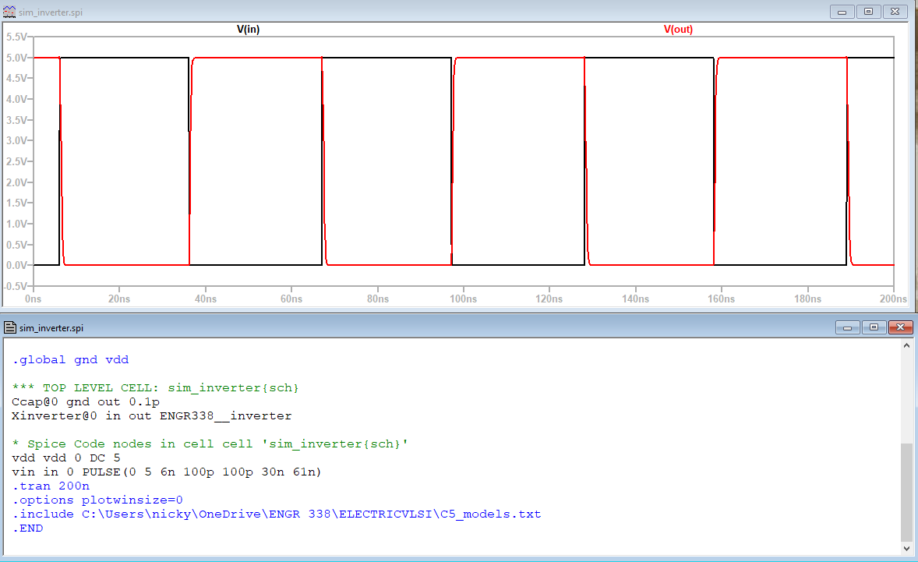Click the 5.0V label on the vertical axis

tap(17, 58)
